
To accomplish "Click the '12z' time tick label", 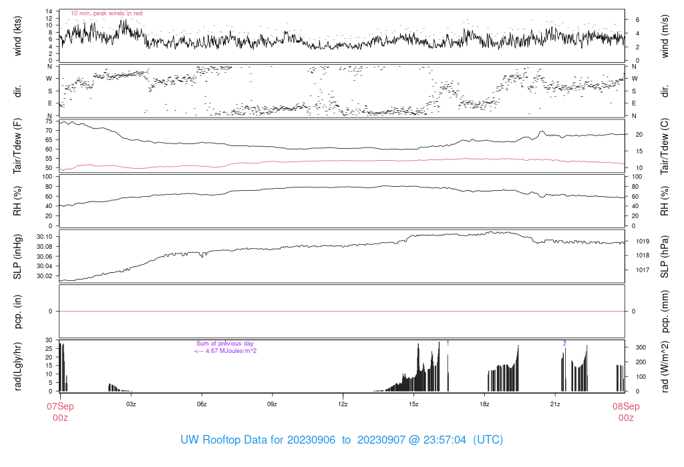I will pyautogui.click(x=343, y=404).
